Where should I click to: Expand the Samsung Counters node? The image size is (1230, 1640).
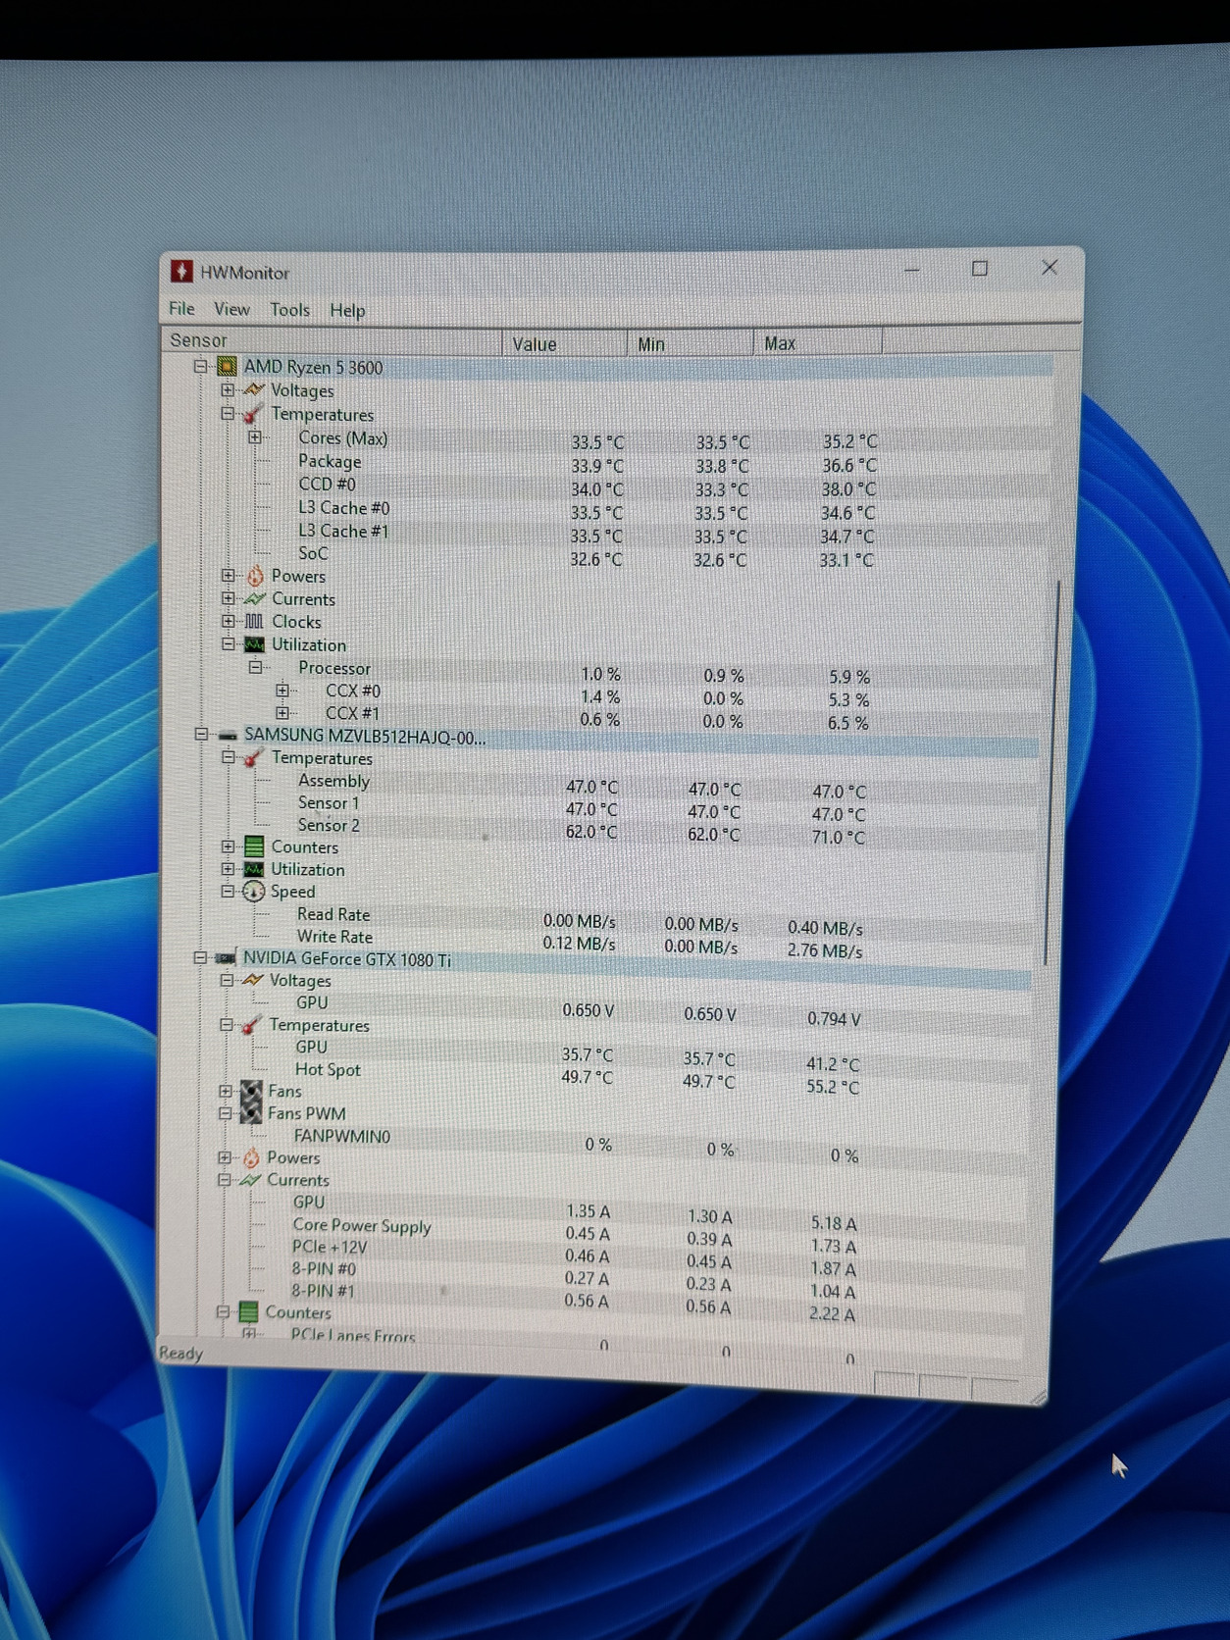tap(228, 846)
